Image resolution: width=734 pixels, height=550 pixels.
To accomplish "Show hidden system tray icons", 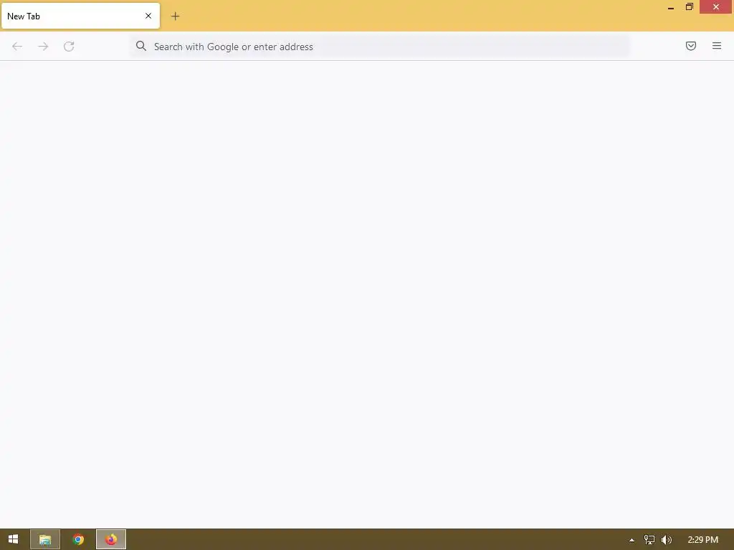I will point(631,540).
